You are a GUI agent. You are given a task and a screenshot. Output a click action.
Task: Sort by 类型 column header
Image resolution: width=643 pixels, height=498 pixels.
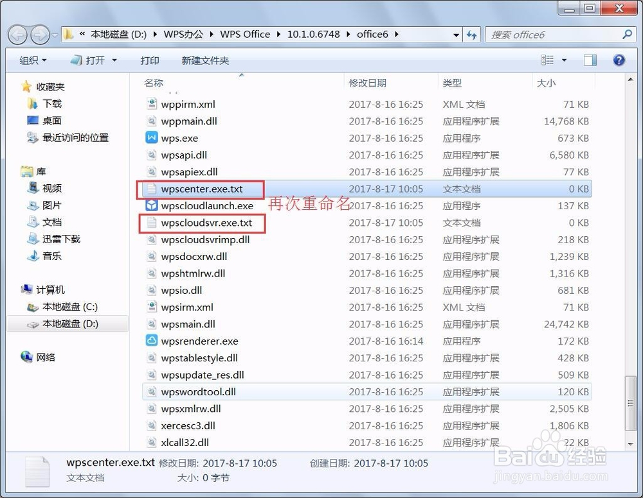(x=452, y=83)
